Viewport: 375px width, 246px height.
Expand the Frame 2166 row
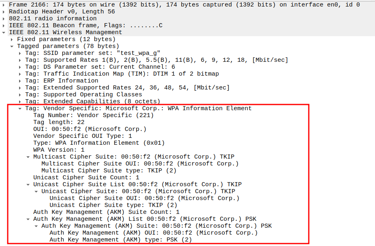[x=4, y=4]
